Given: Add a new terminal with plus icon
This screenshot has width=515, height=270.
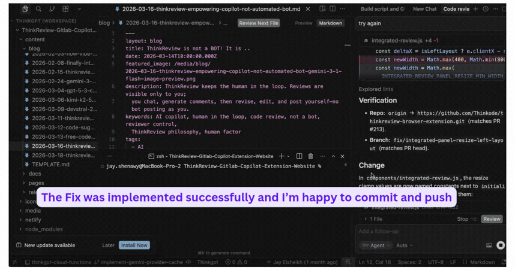Looking at the screenshot, I should 282,156.
